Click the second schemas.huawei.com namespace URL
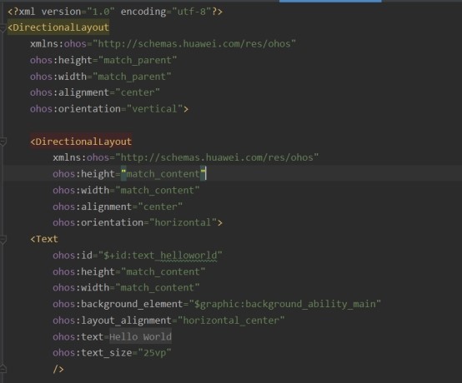 coord(217,157)
